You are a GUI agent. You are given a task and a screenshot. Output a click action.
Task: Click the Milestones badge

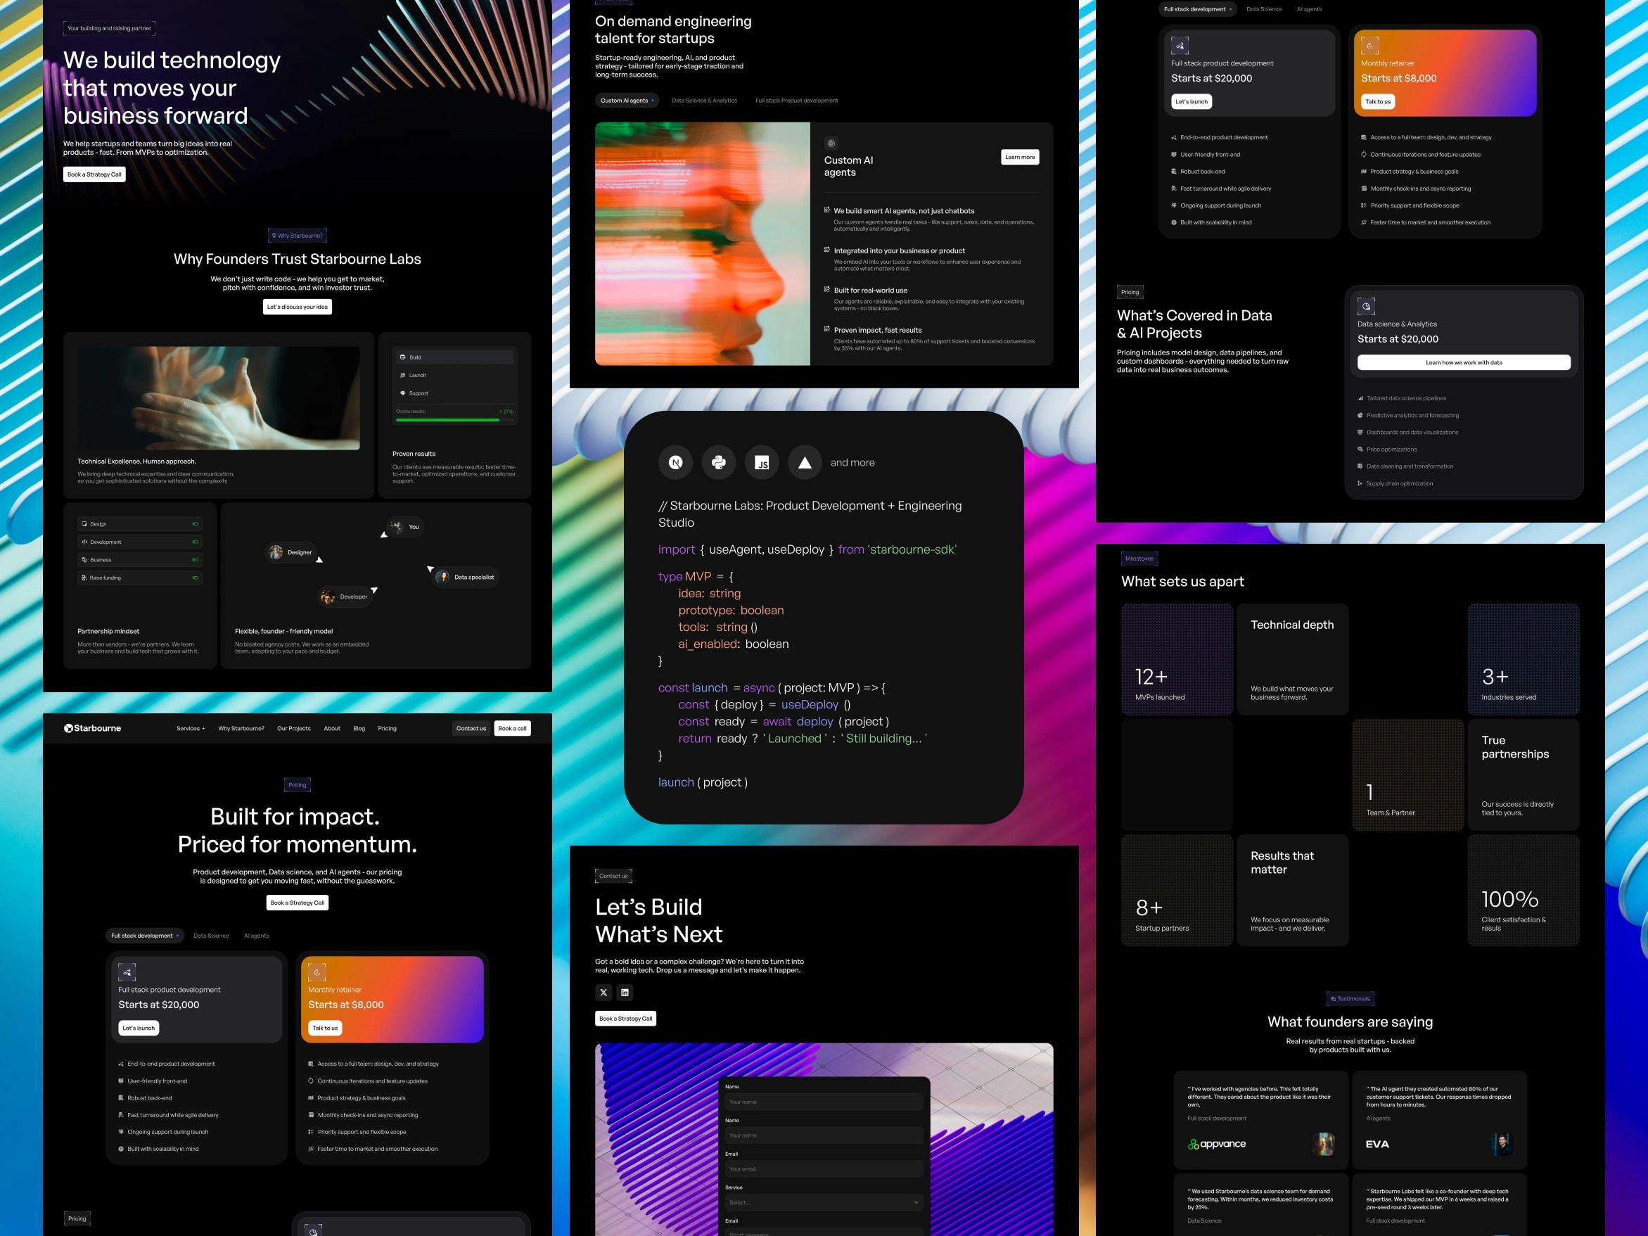click(x=1139, y=558)
